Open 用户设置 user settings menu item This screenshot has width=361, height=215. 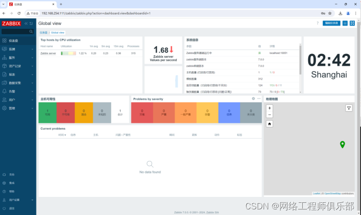(x=18, y=200)
